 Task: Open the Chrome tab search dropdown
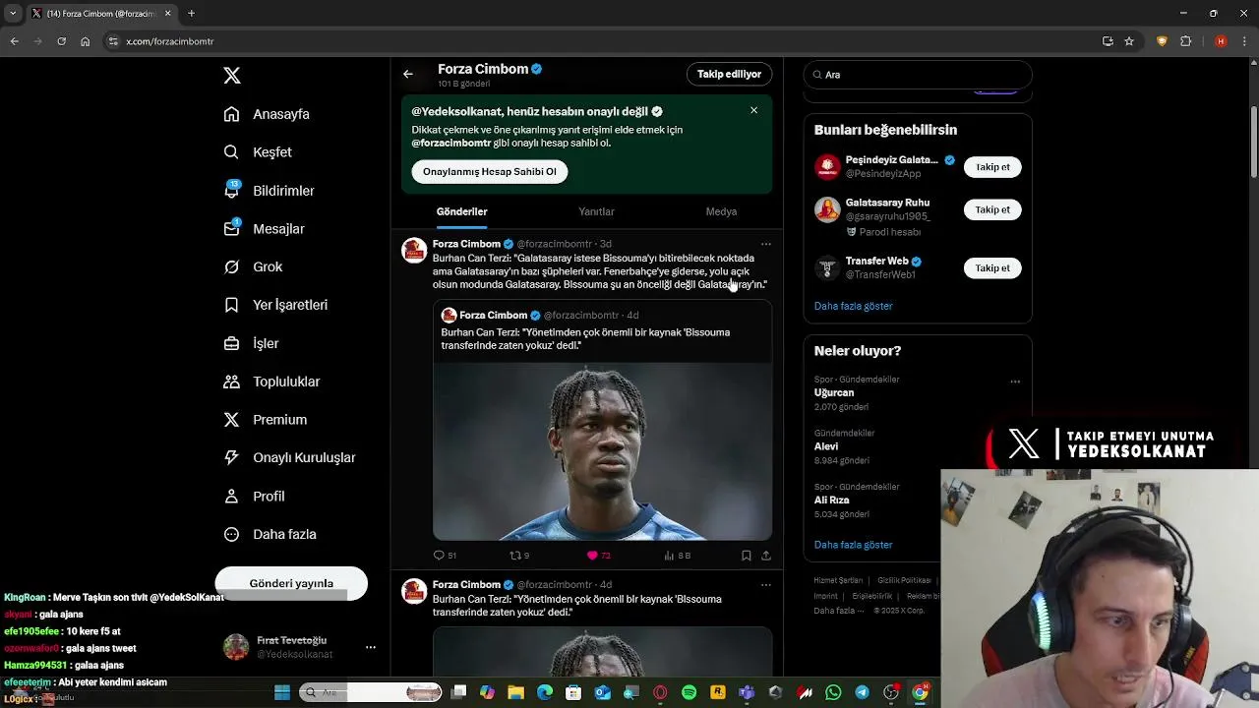(13, 14)
